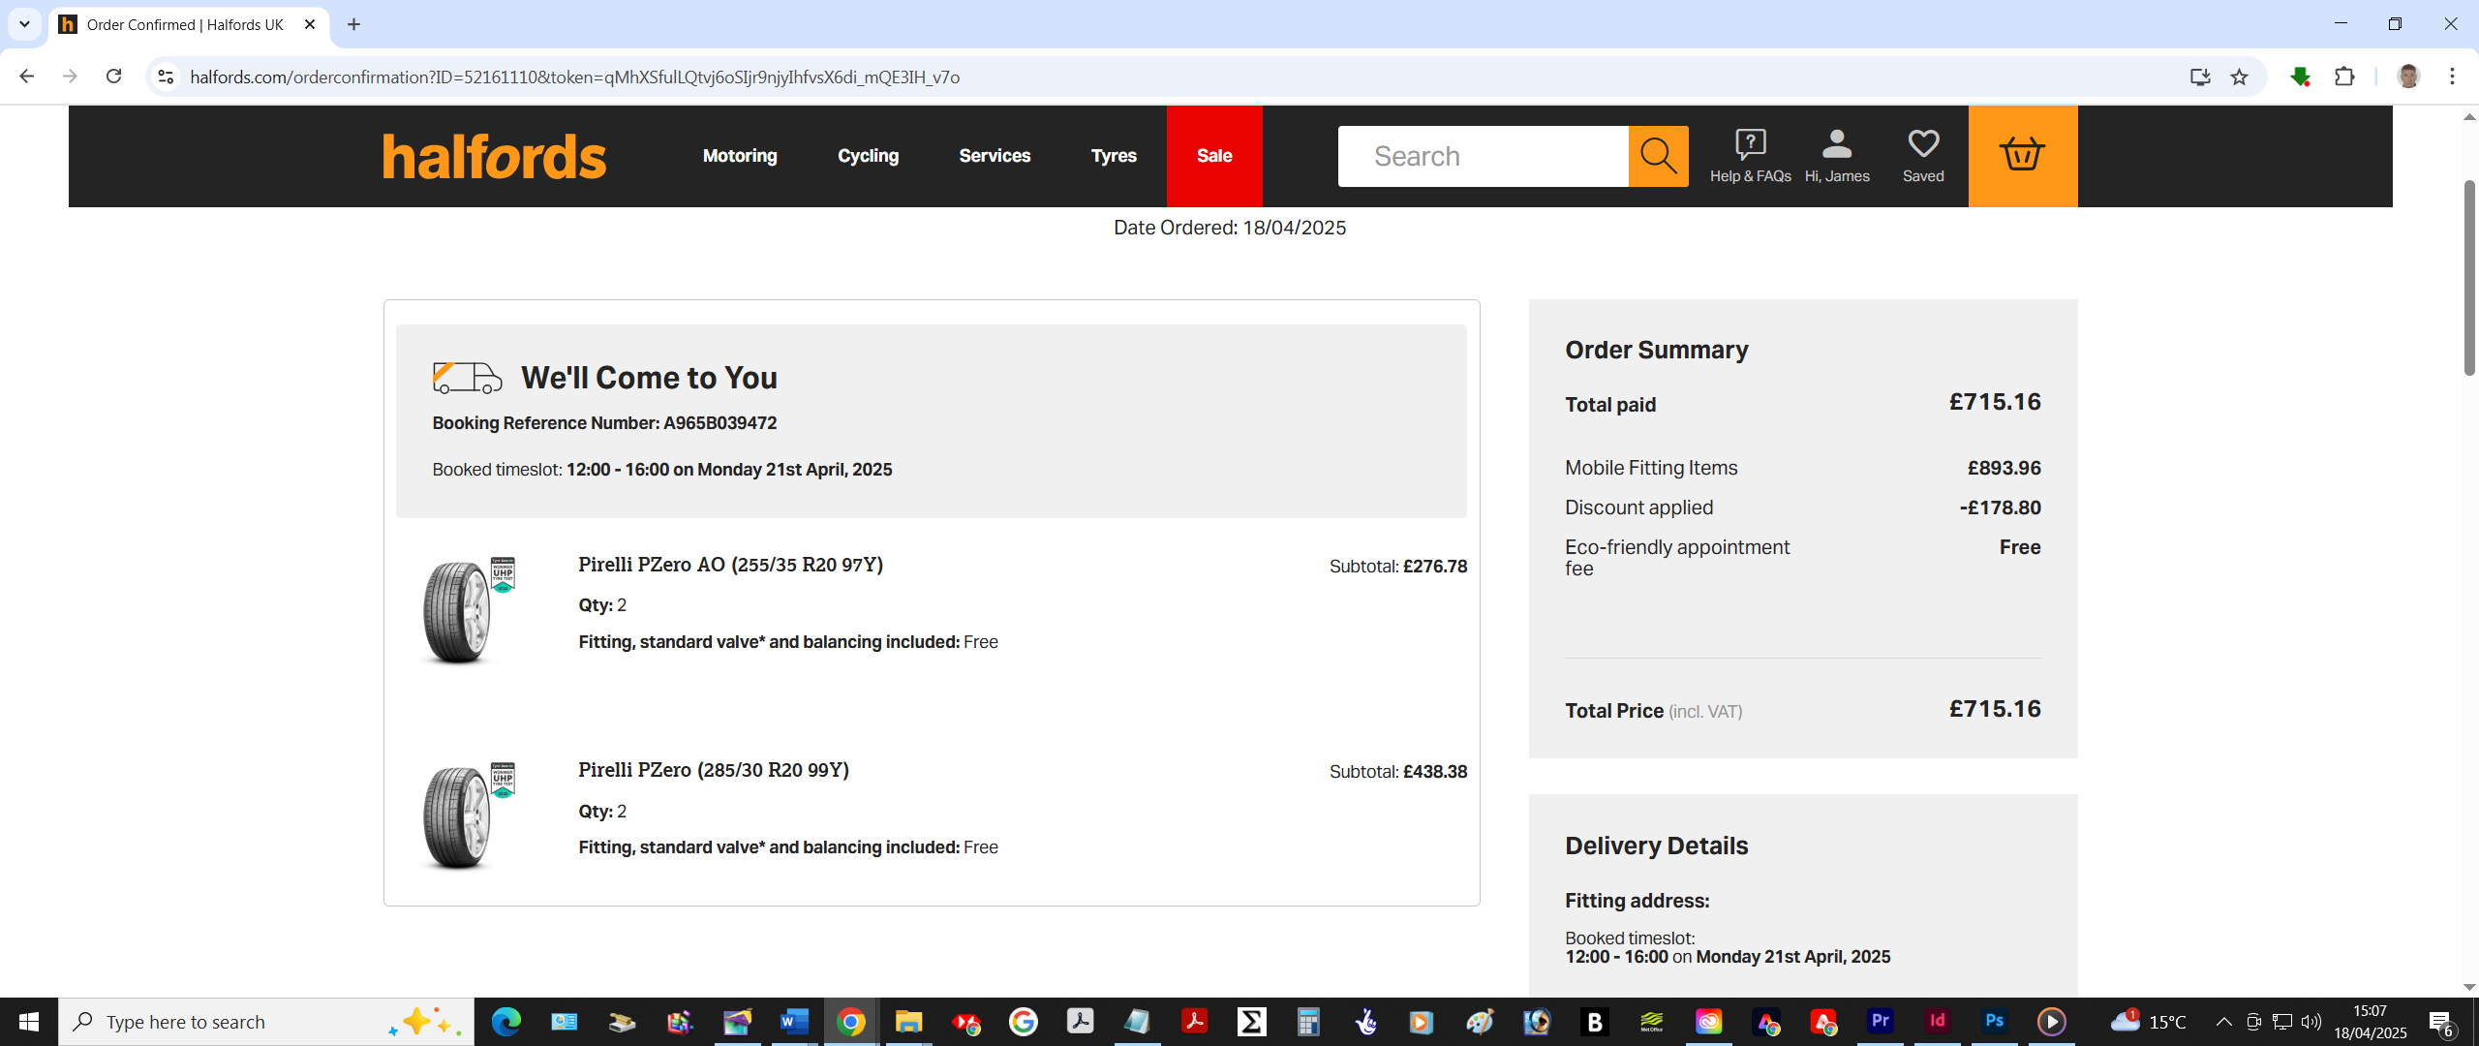Open Microsoft Word from taskbar

pos(794,1022)
